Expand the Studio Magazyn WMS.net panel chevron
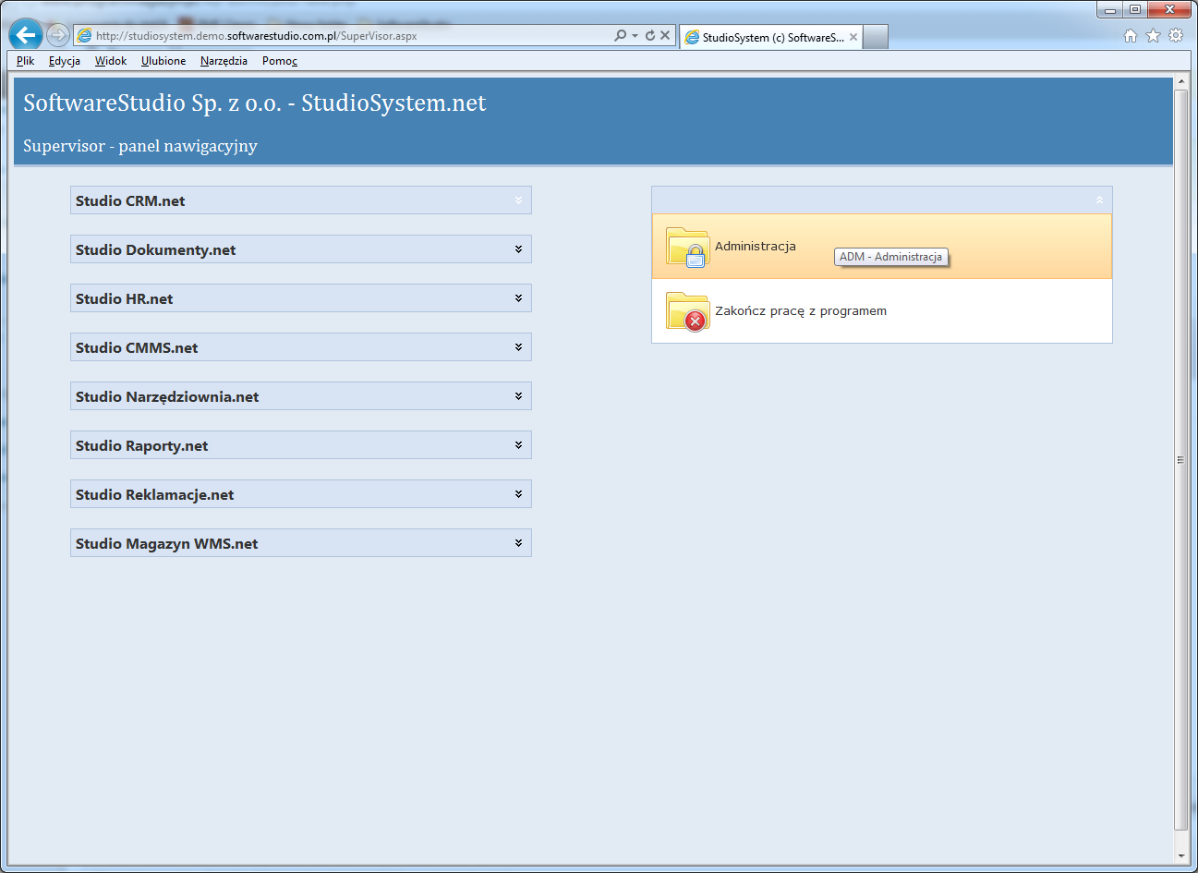This screenshot has height=873, width=1198. pos(518,543)
